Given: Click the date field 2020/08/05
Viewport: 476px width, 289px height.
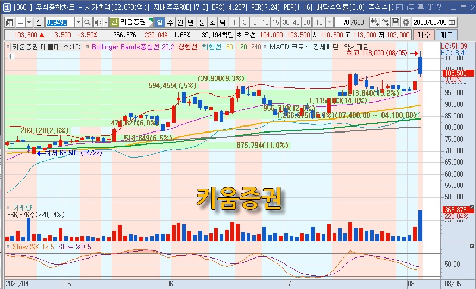Looking at the screenshot, I should click(430, 22).
